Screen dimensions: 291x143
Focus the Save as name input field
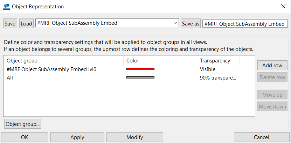pos(245,24)
